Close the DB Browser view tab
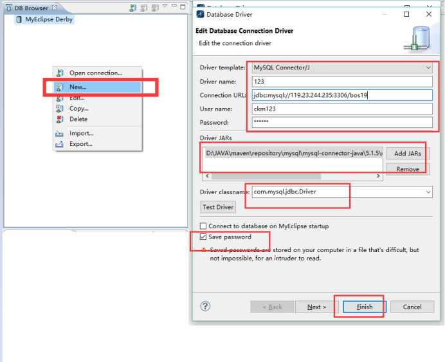445x362 pixels. point(55,8)
